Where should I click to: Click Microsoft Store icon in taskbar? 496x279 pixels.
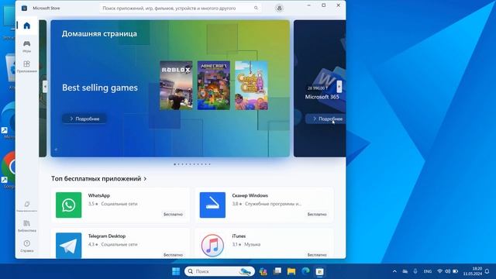pyautogui.click(x=320, y=271)
